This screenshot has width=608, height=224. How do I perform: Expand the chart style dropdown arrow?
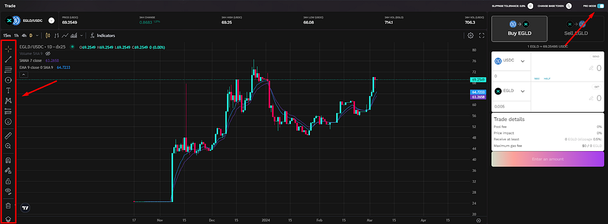(81, 36)
